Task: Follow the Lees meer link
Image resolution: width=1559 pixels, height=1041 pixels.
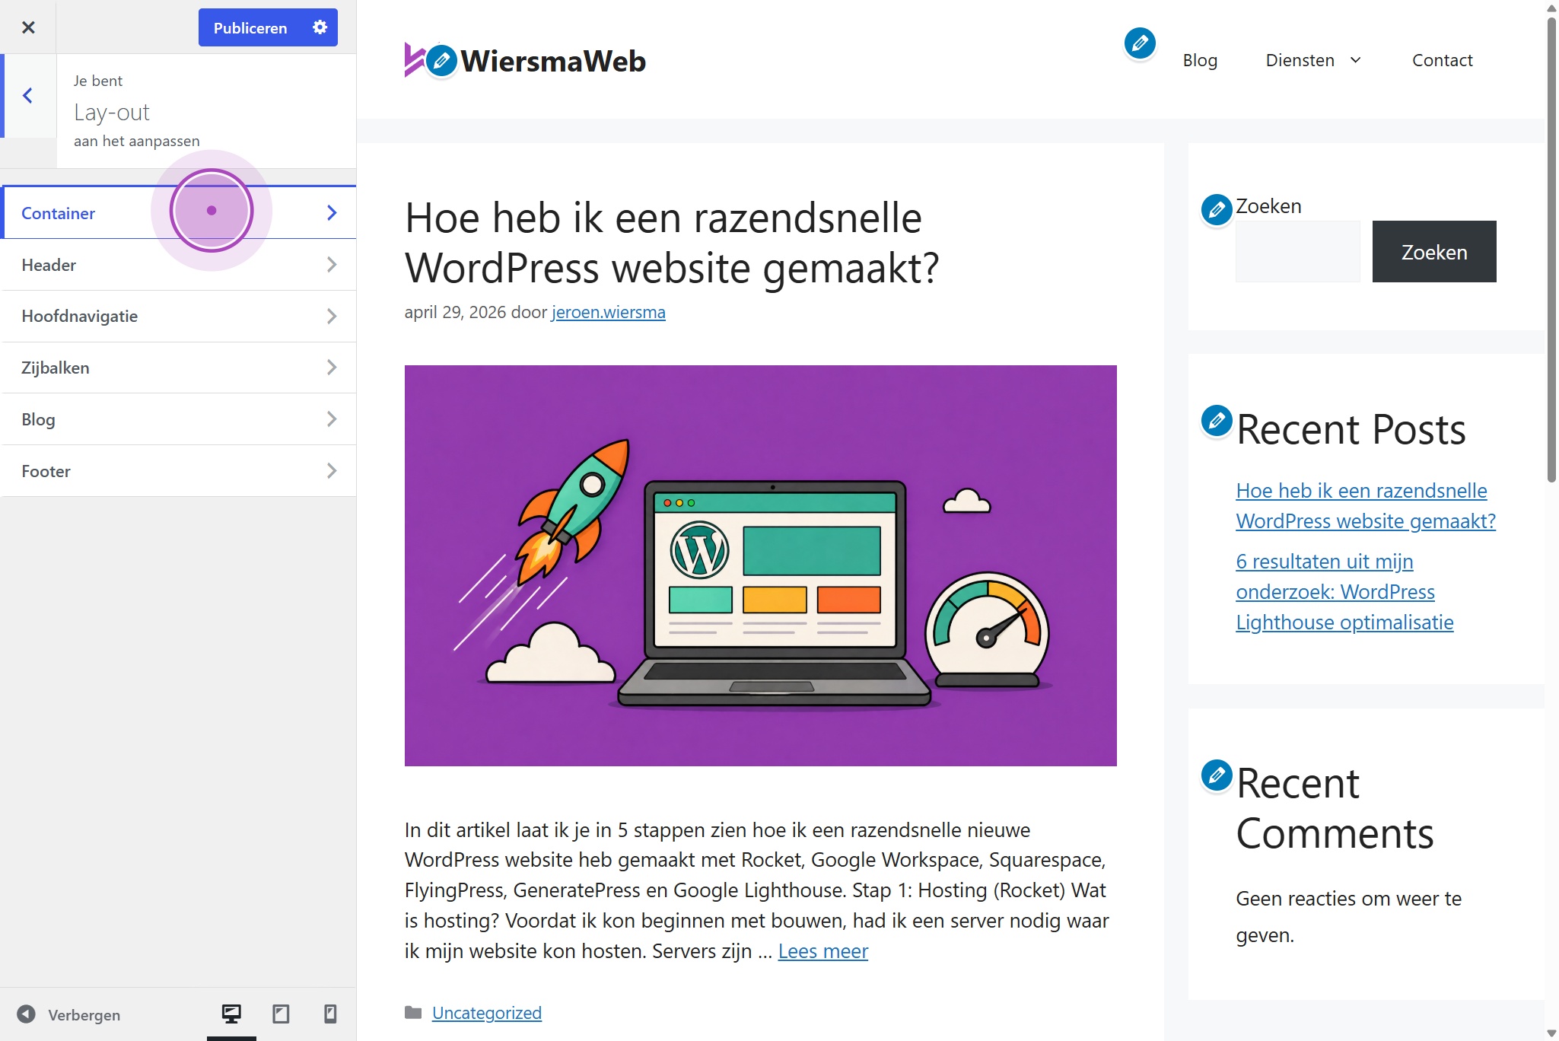Action: (x=822, y=951)
